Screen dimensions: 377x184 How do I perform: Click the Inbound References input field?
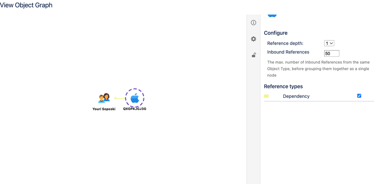pyautogui.click(x=332, y=54)
